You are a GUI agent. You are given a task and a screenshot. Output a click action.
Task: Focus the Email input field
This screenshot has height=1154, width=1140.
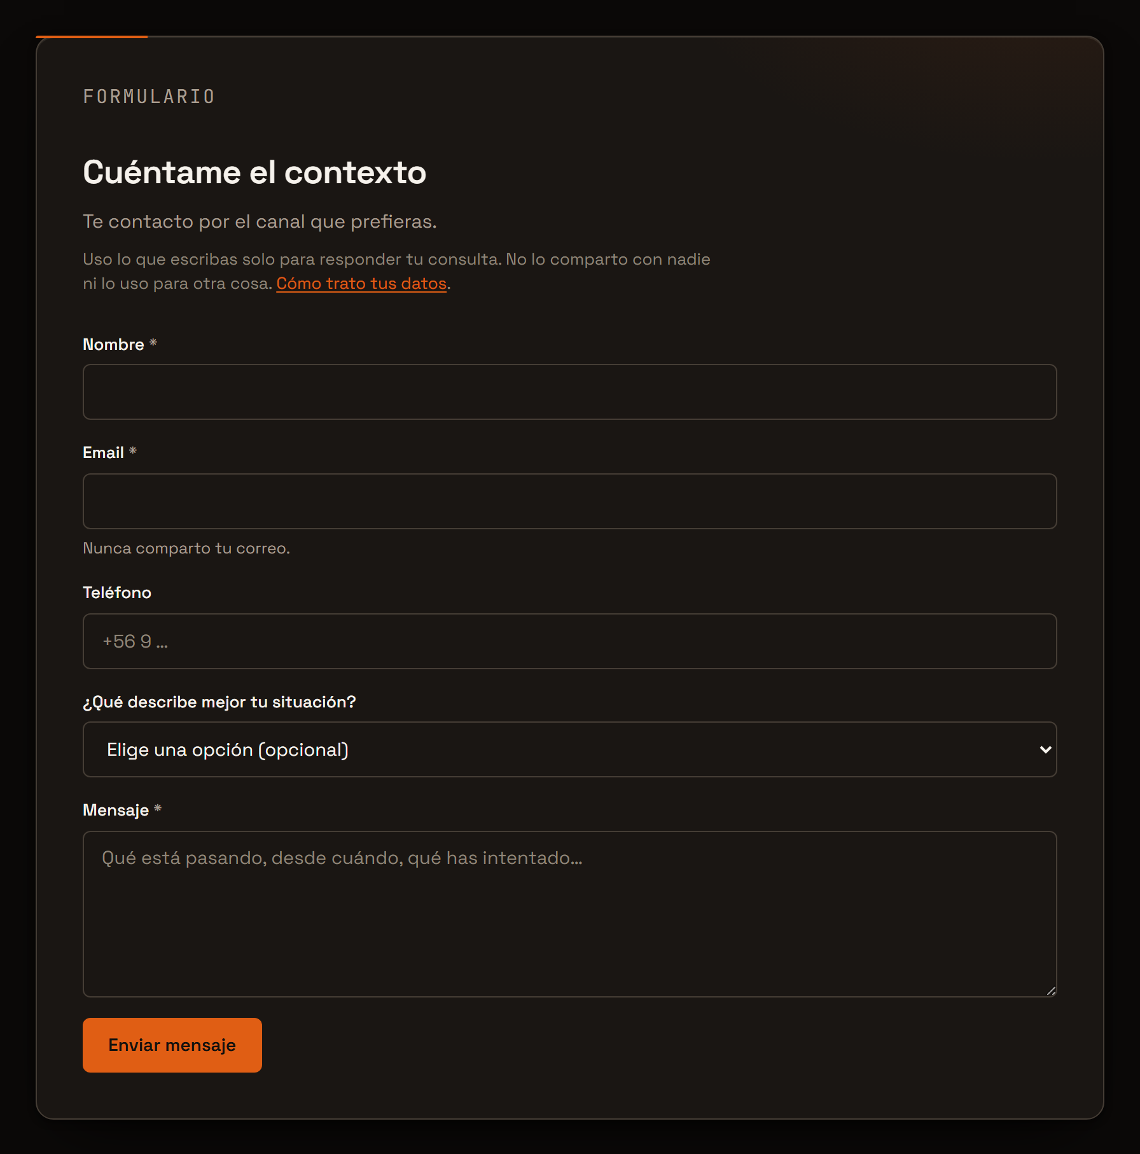pos(569,501)
